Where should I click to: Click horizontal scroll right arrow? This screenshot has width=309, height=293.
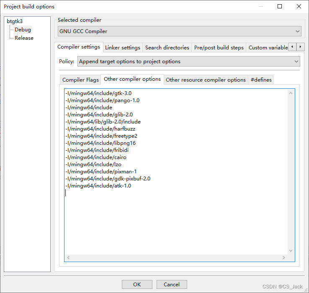click(284, 257)
